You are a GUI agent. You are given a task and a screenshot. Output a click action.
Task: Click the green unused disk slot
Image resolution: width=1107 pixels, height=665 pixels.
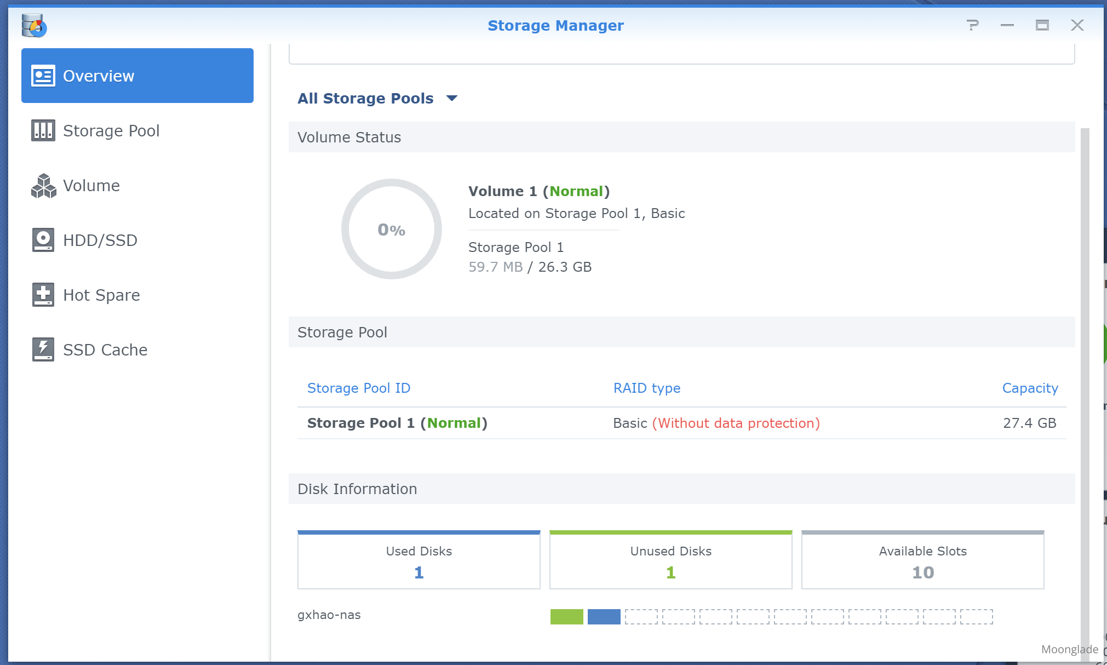point(566,617)
